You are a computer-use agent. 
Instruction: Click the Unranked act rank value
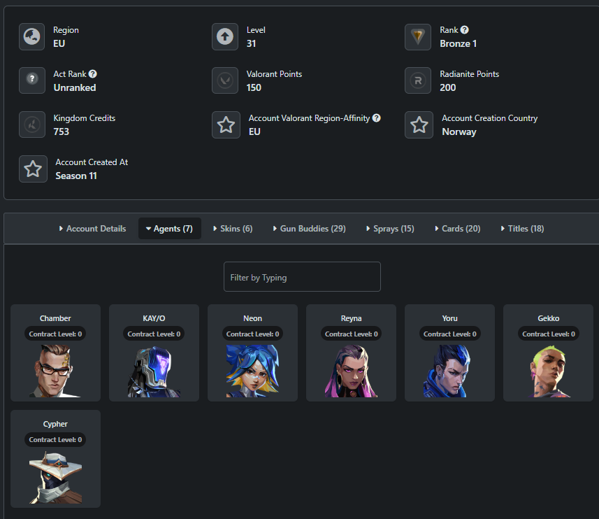click(75, 87)
